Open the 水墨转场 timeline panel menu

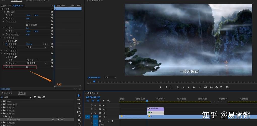(x=98, y=93)
